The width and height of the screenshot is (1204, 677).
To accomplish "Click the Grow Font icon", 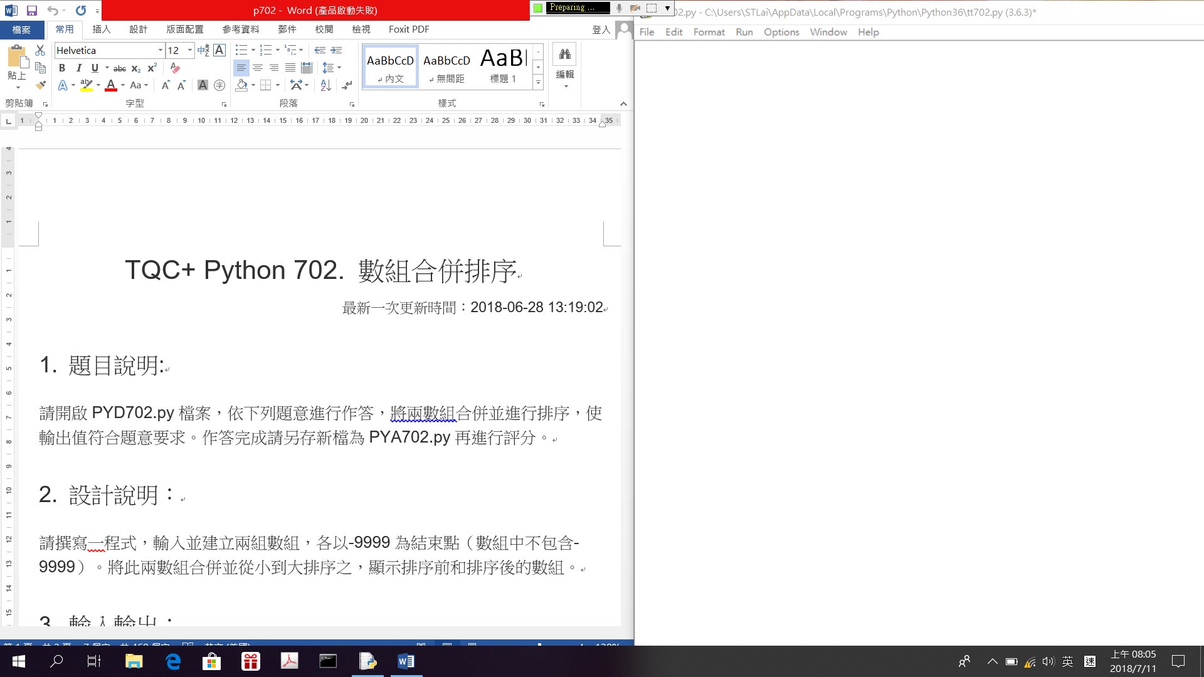I will (x=166, y=85).
